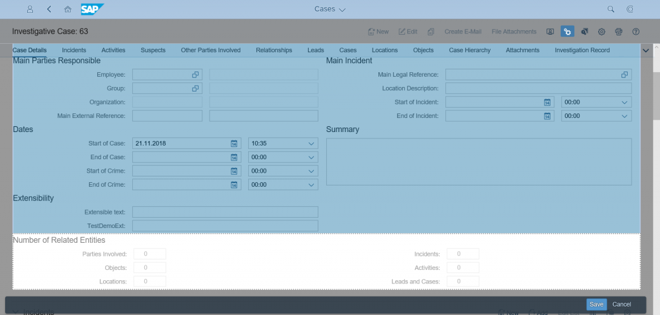Open the Objects tab

coord(423,50)
